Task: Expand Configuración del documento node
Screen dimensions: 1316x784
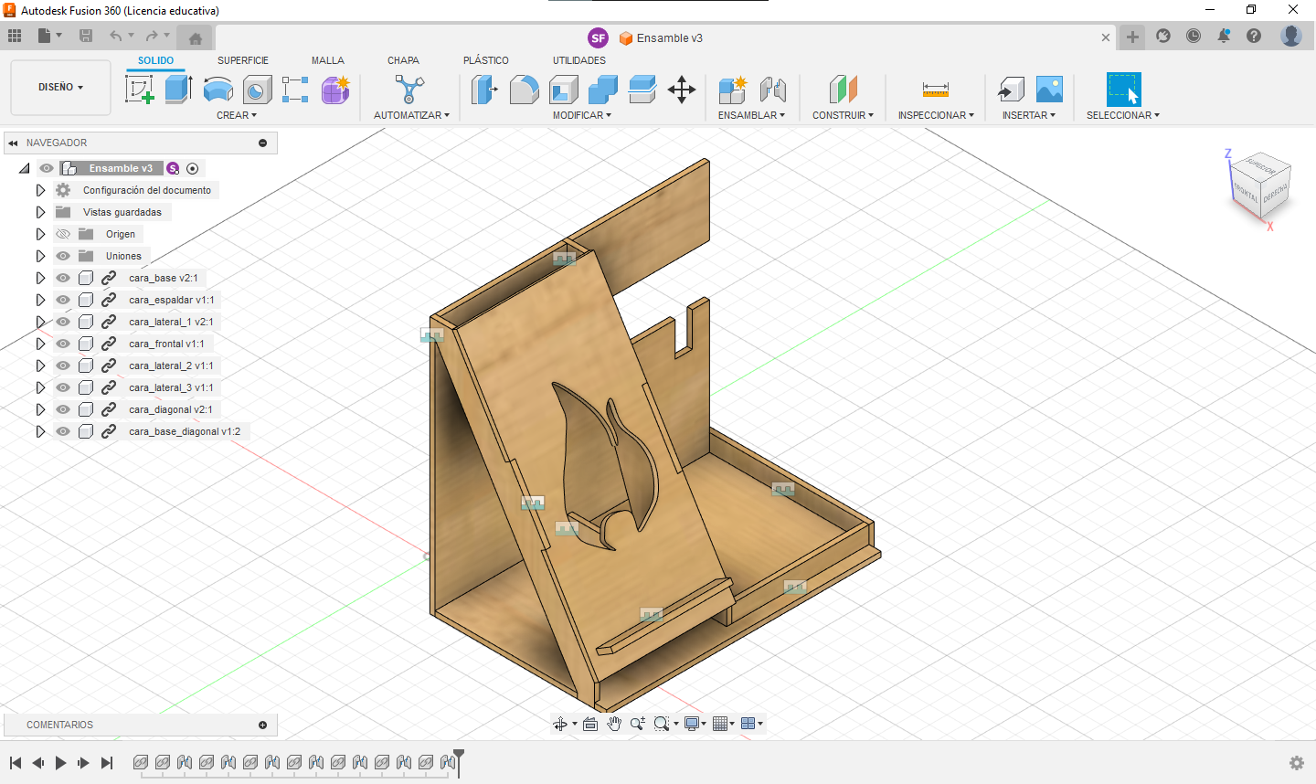Action: [x=40, y=190]
